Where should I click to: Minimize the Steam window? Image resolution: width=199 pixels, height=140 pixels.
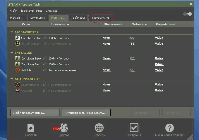pos(186,5)
